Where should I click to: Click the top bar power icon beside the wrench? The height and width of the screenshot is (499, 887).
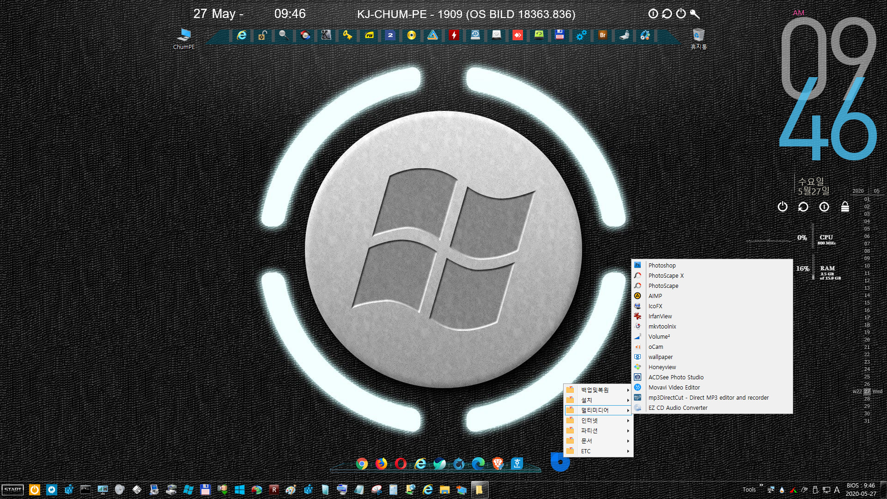[x=681, y=13]
